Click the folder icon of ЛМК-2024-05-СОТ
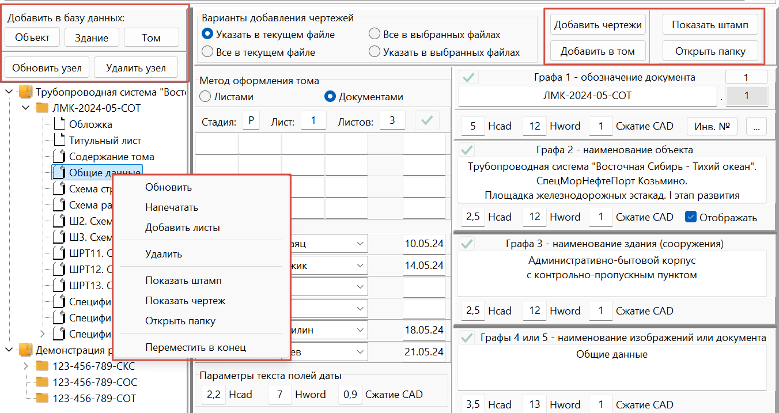Image resolution: width=779 pixels, height=413 pixels. pyautogui.click(x=43, y=108)
